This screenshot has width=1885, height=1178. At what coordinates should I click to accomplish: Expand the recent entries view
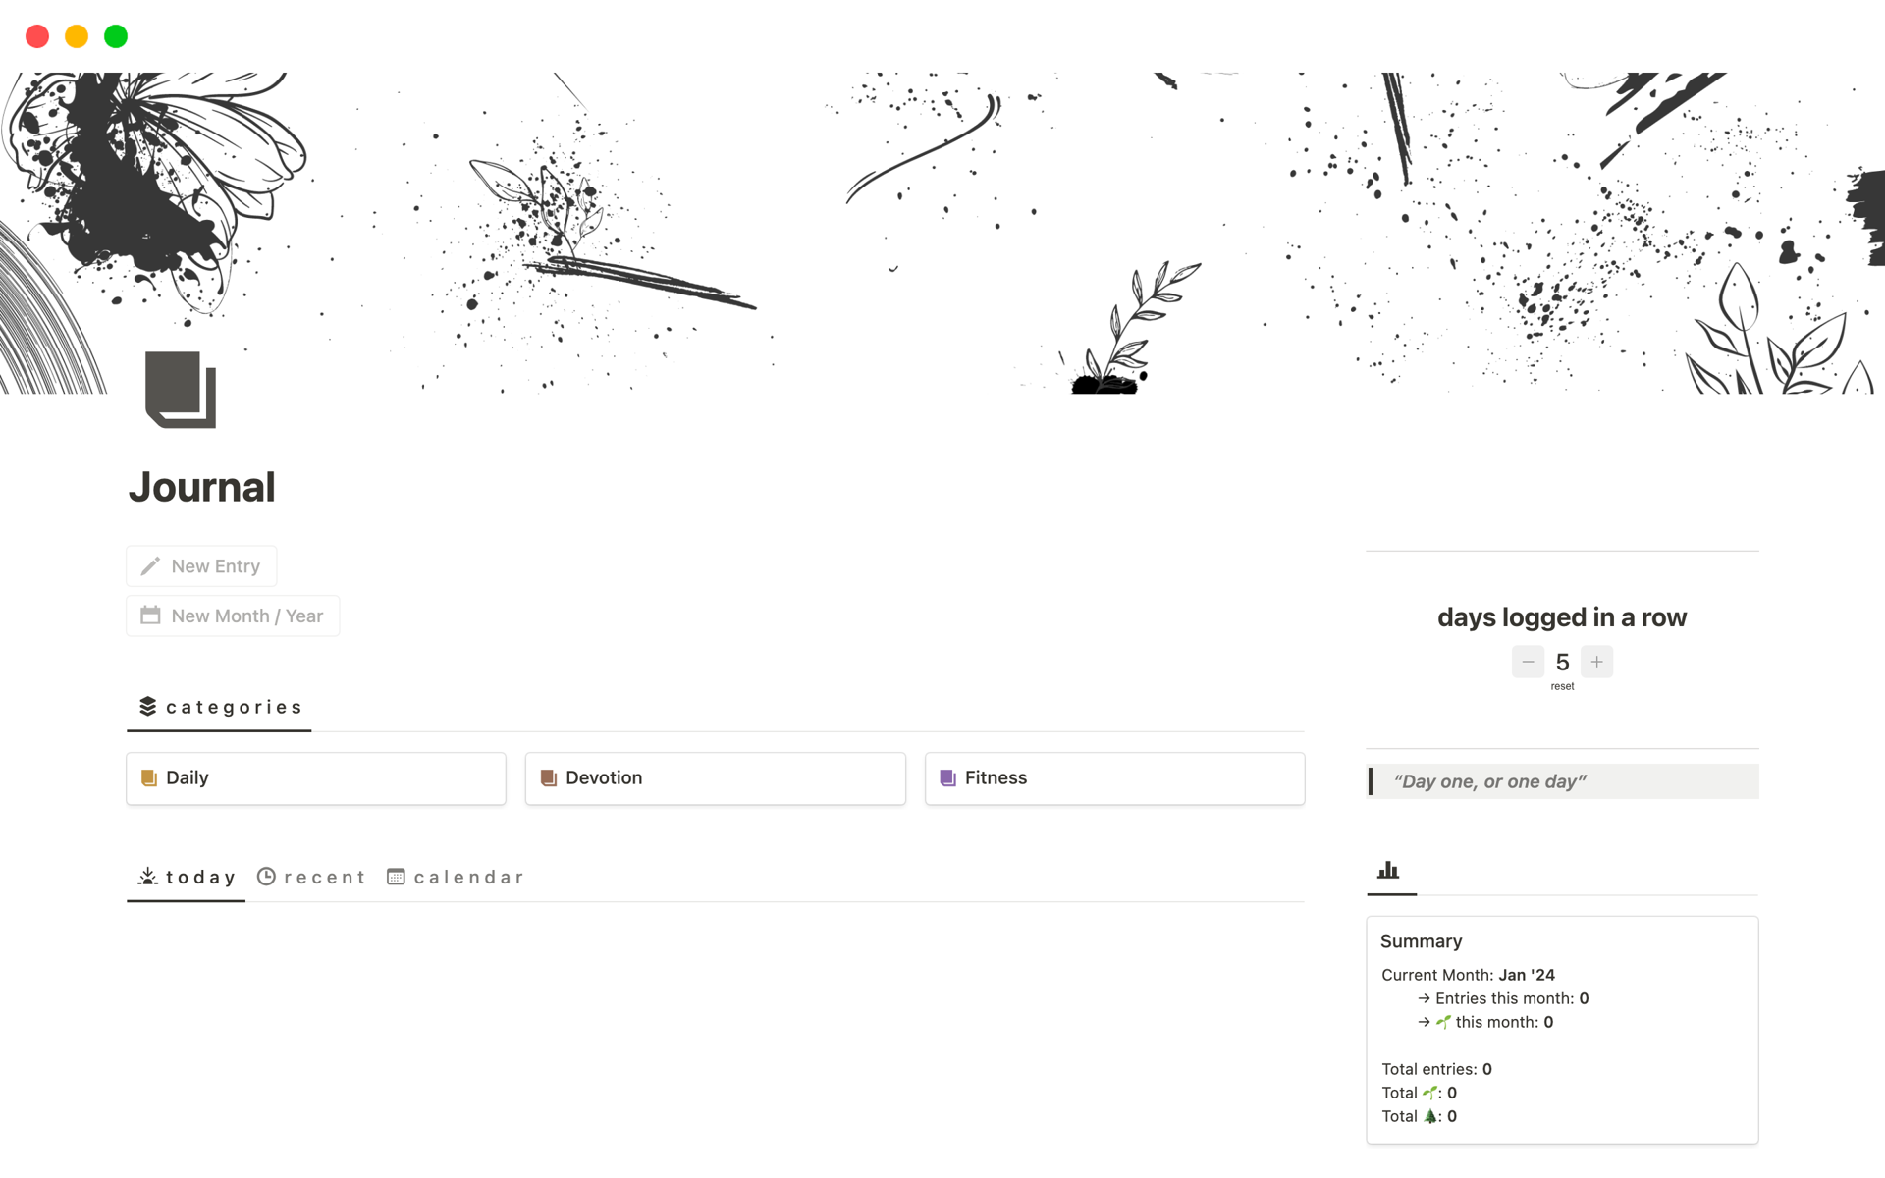pyautogui.click(x=313, y=876)
